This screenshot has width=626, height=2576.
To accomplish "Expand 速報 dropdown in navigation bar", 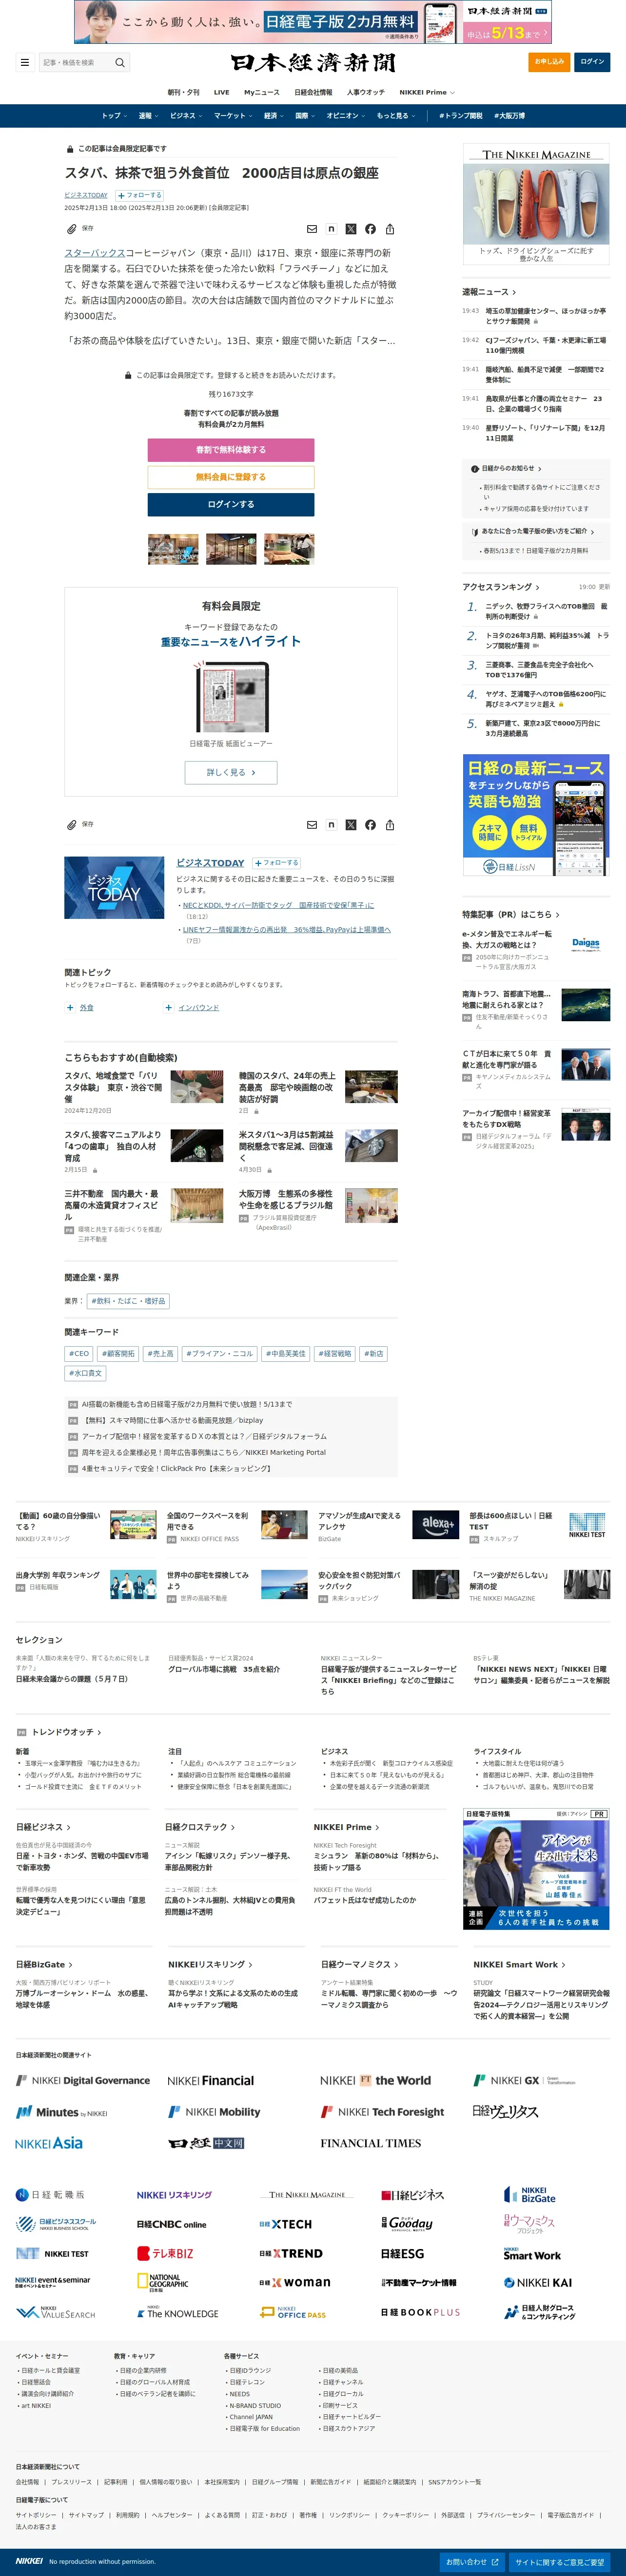I will coord(148,116).
